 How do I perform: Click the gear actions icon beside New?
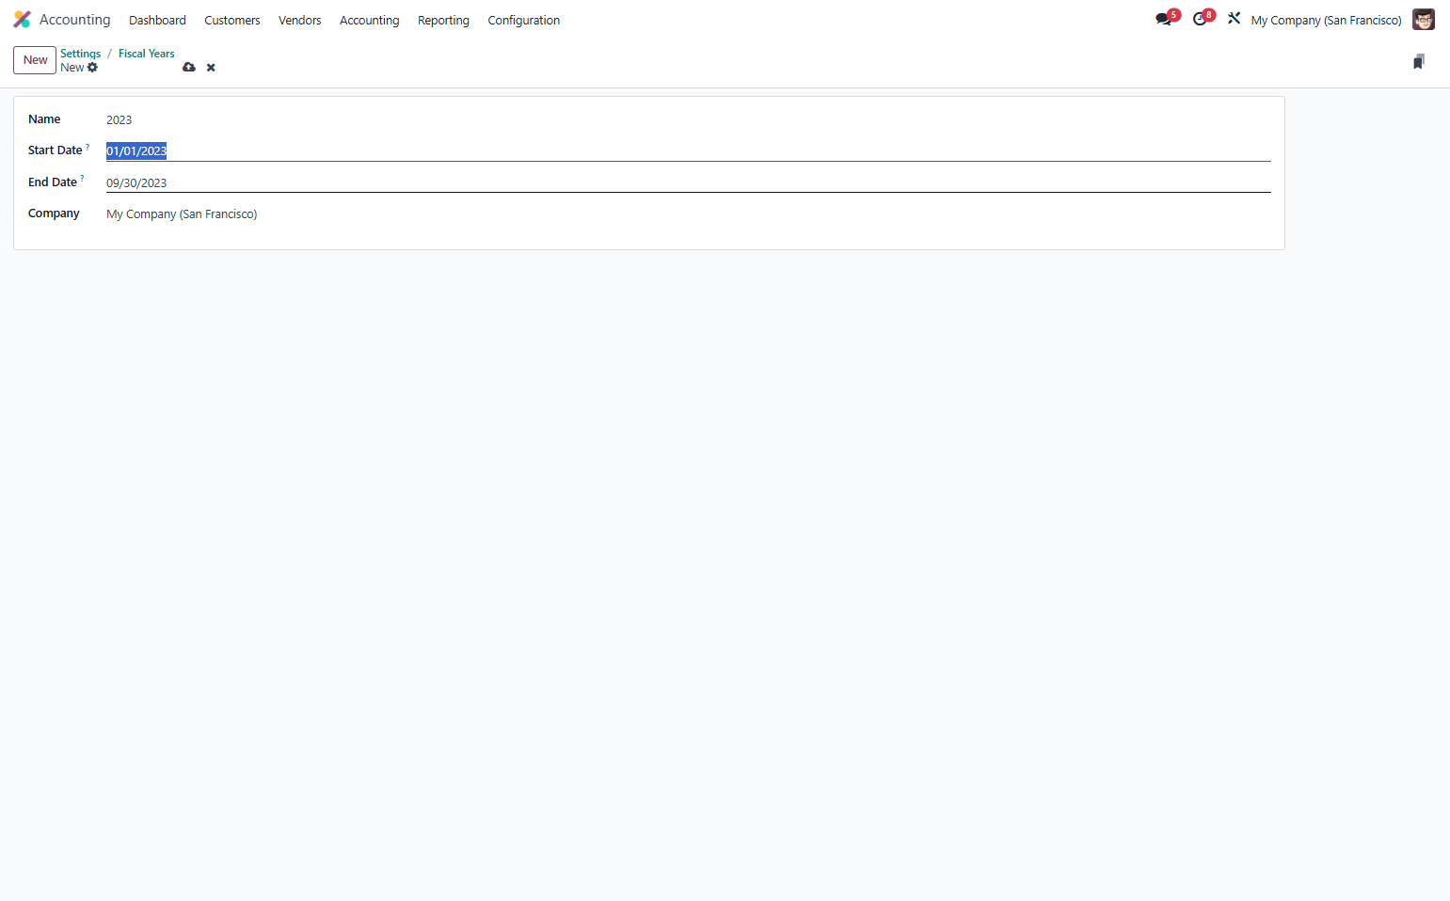point(92,68)
